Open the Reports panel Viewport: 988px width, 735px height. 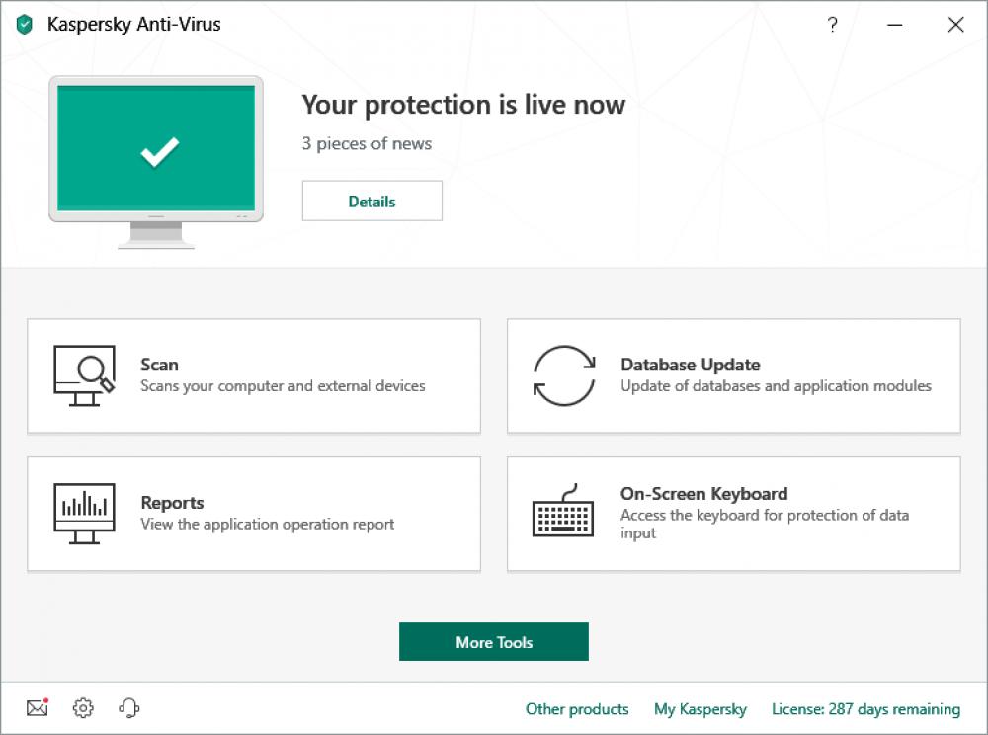tap(253, 514)
